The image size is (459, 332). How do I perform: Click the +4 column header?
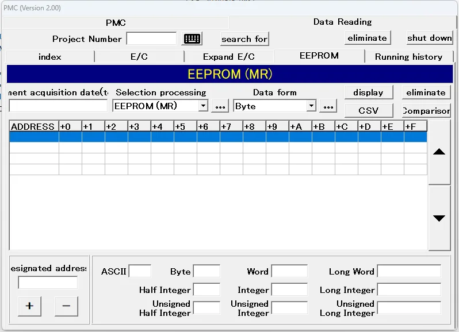pyautogui.click(x=162, y=126)
